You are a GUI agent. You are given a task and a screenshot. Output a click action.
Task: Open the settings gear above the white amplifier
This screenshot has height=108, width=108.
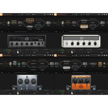click(x=107, y=14)
